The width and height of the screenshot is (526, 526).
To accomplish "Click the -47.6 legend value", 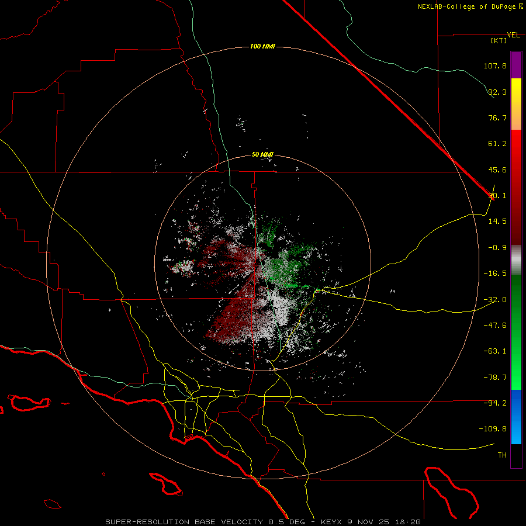I will 495,326.
